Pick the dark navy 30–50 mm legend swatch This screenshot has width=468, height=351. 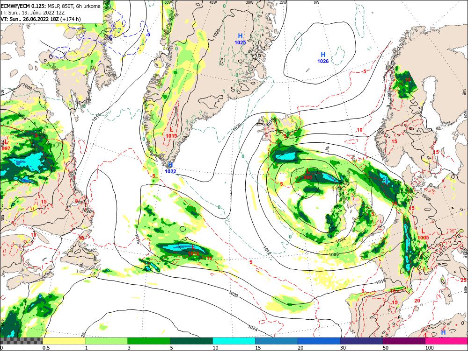[x=361, y=341]
